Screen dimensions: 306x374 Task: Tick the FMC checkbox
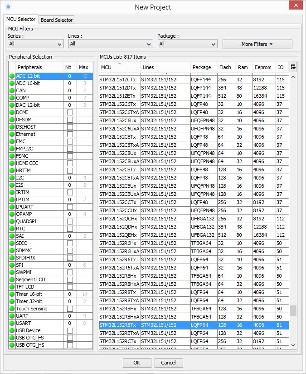(70, 142)
